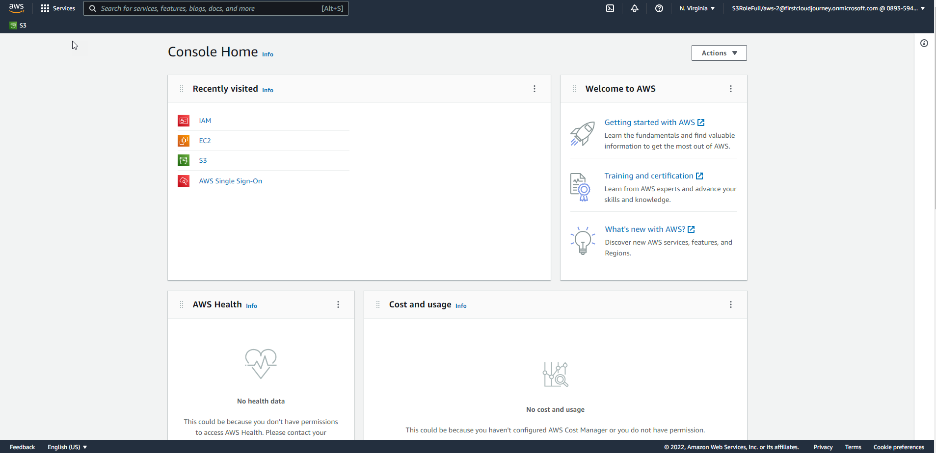
Task: Click the heartbeat No health data icon
Action: (x=261, y=363)
